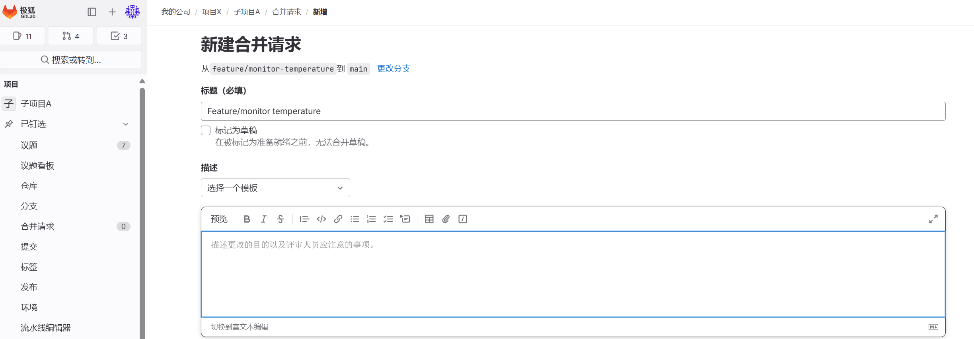Click 搜索或转到 search button
974x339 pixels.
[71, 60]
